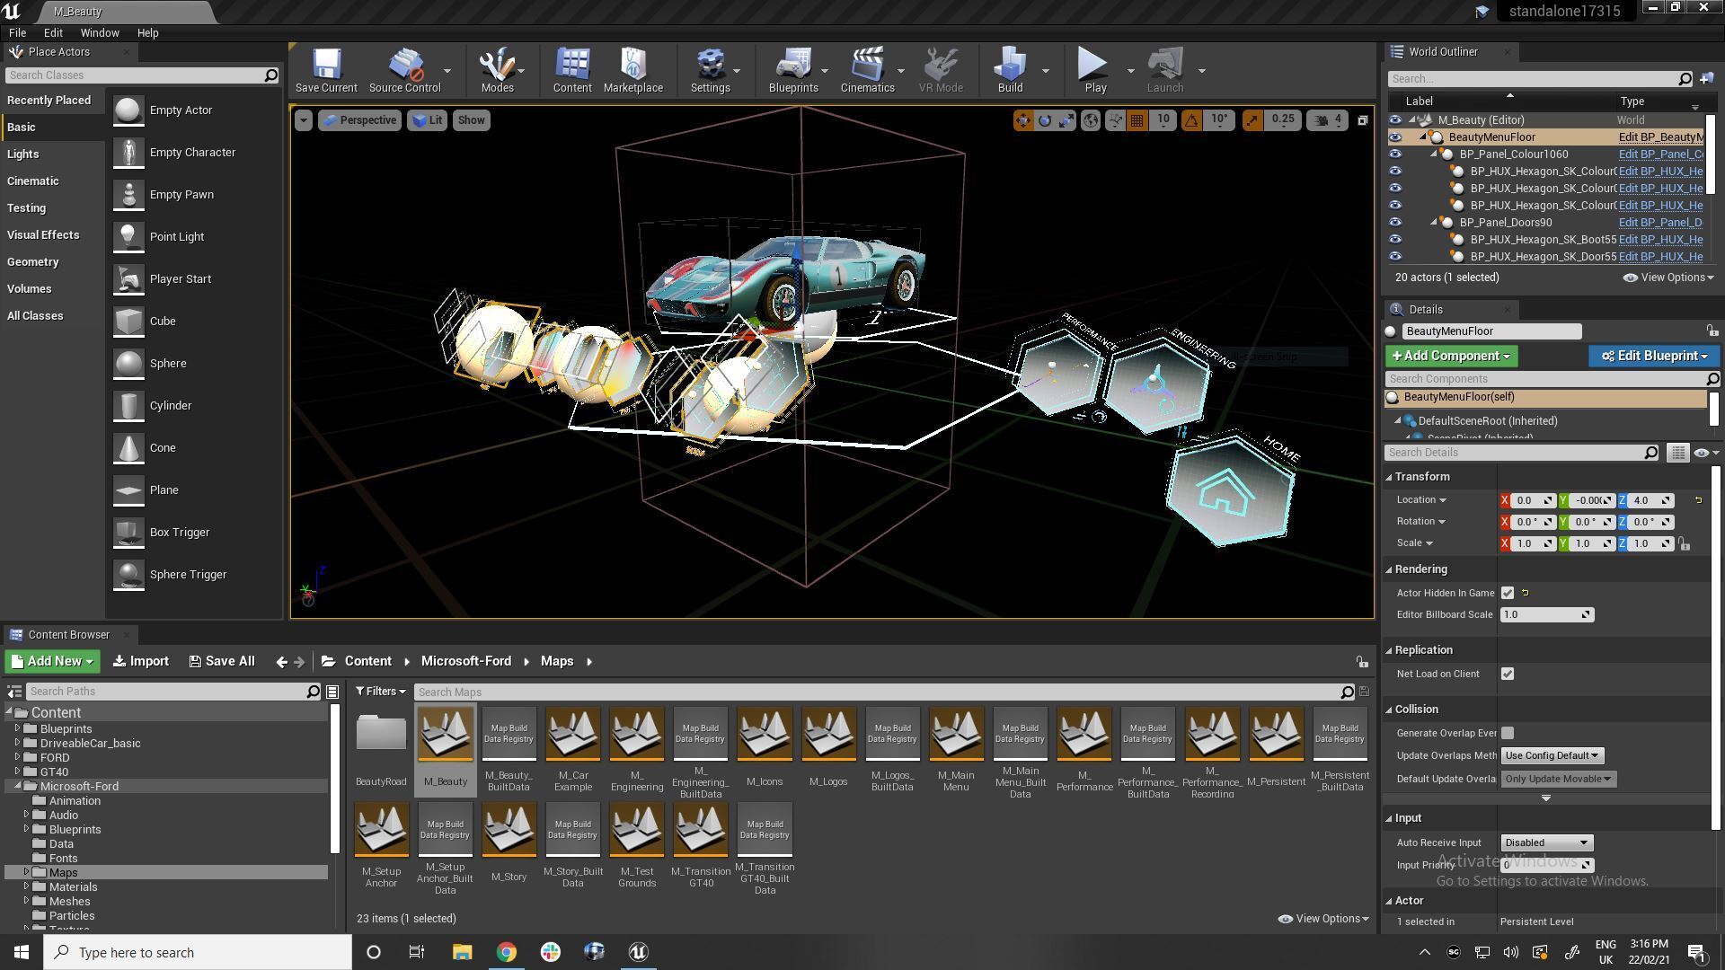The height and width of the screenshot is (970, 1725).
Task: Open the Help menu
Action: point(147,33)
